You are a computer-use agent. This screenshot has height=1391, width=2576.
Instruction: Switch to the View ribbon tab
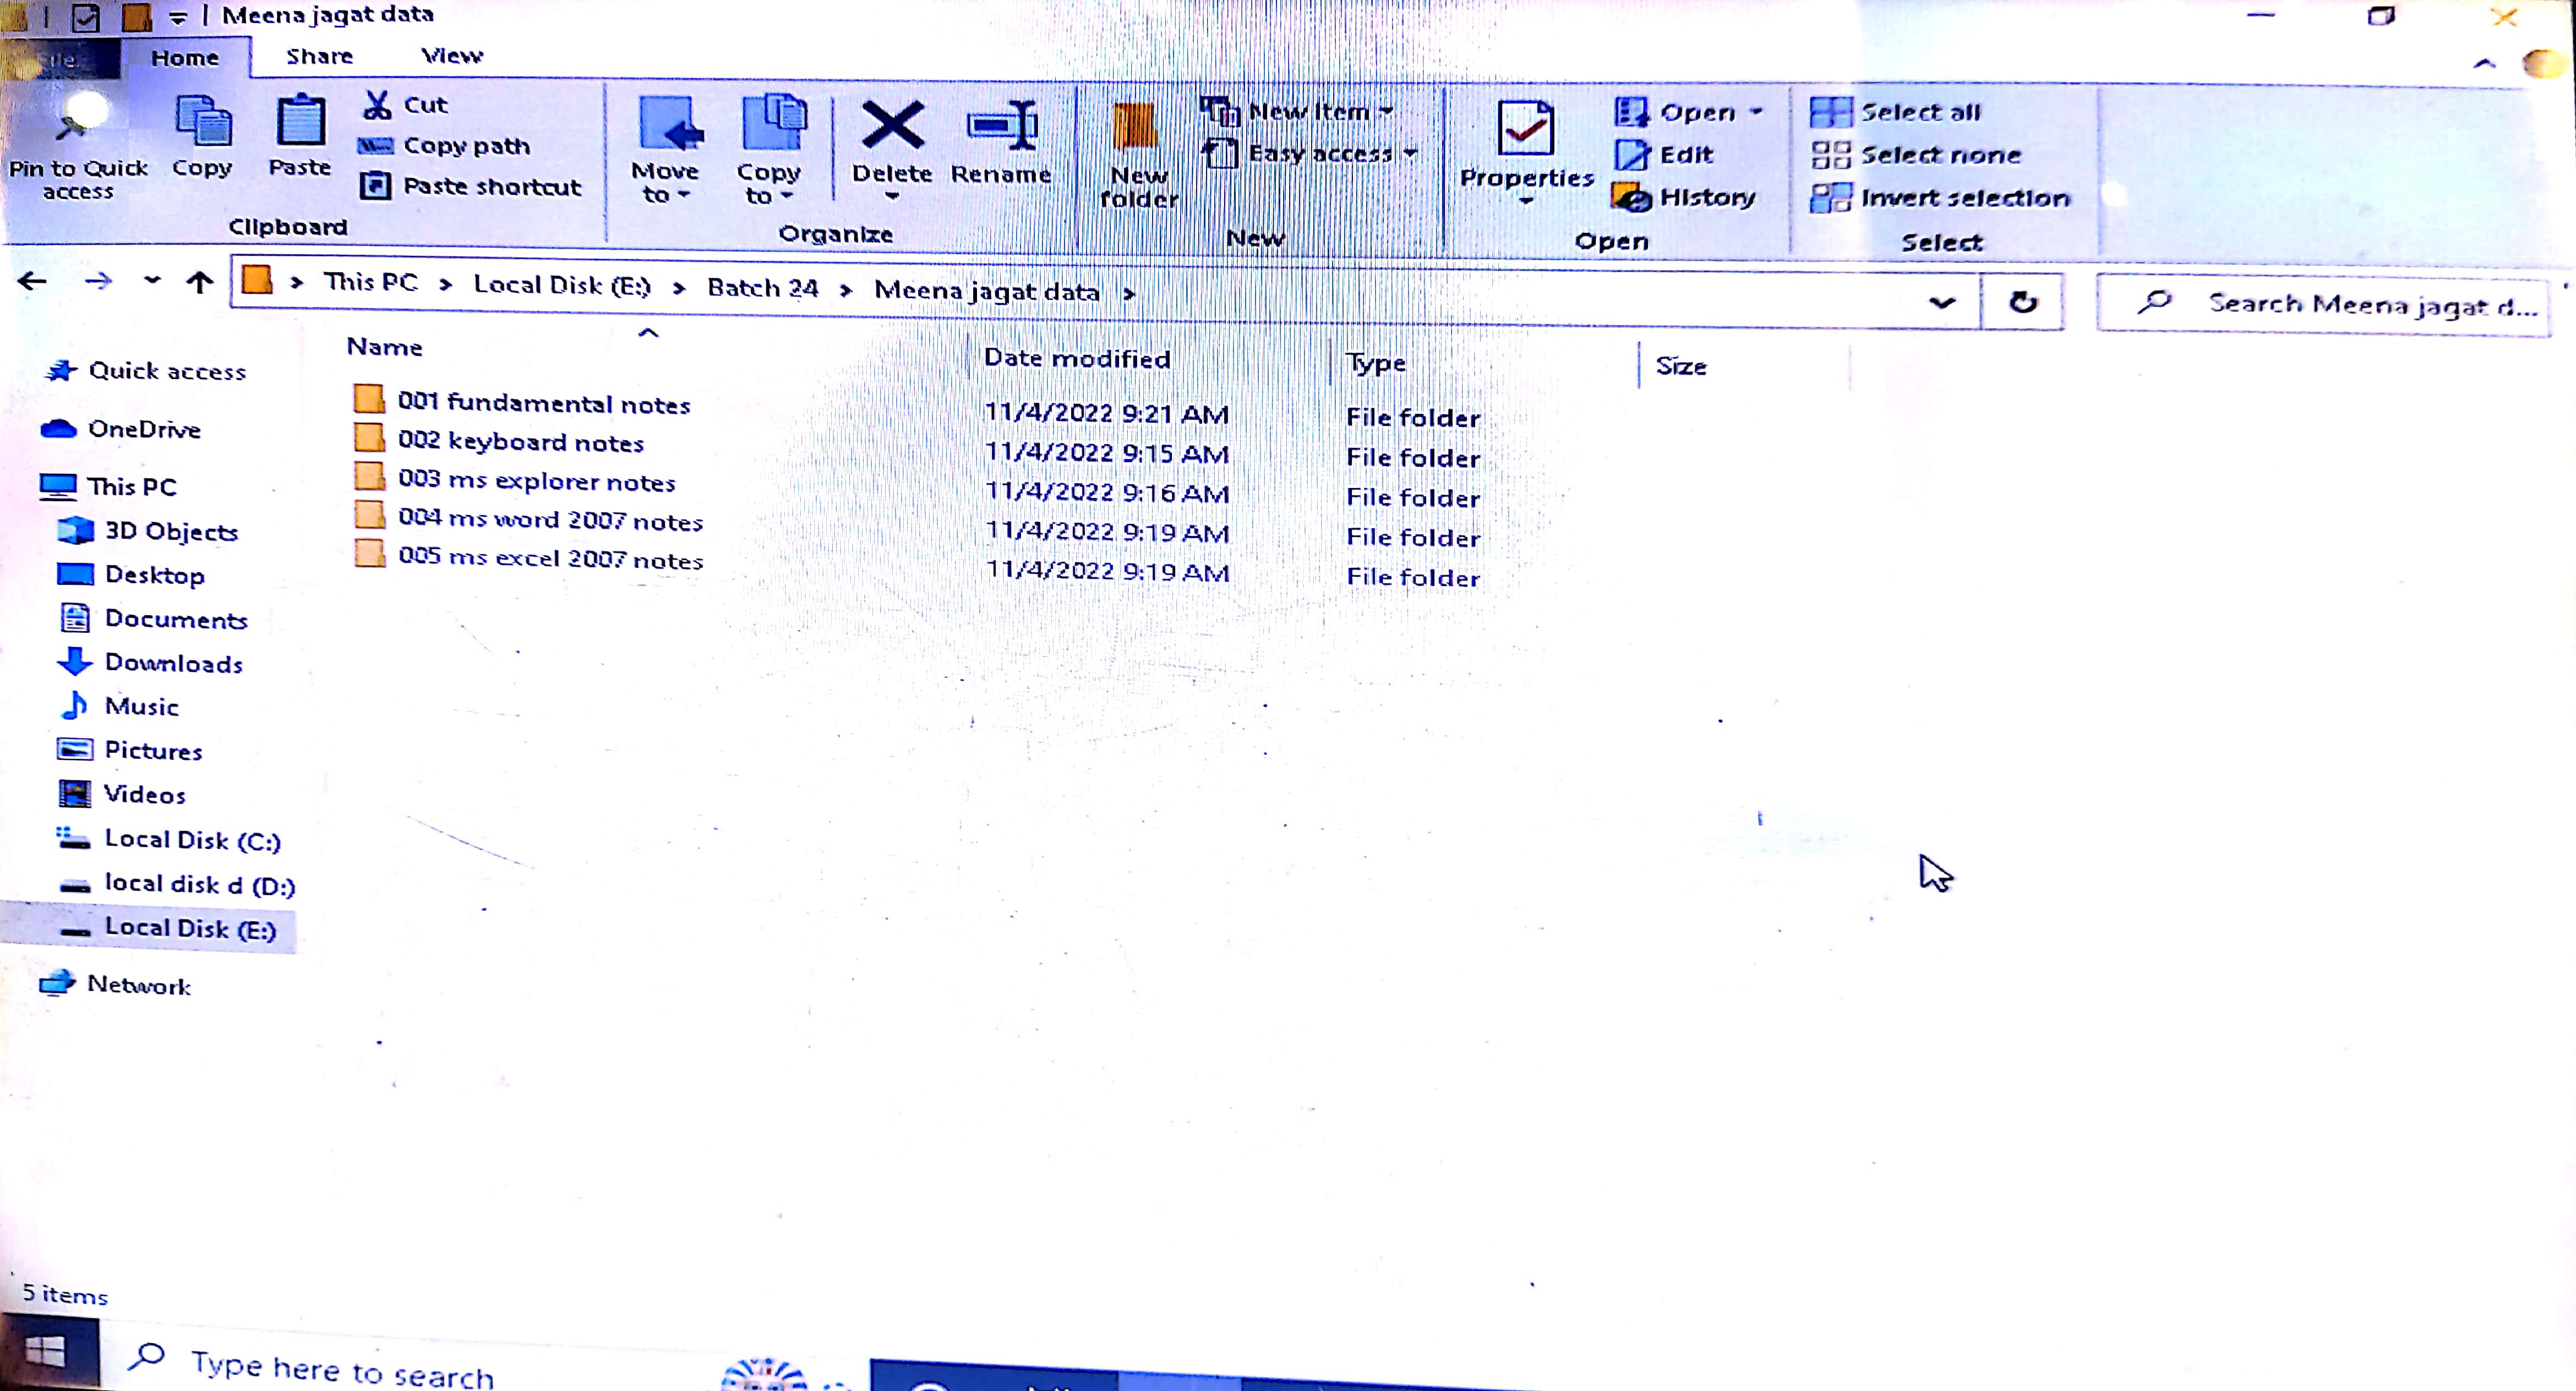(452, 56)
